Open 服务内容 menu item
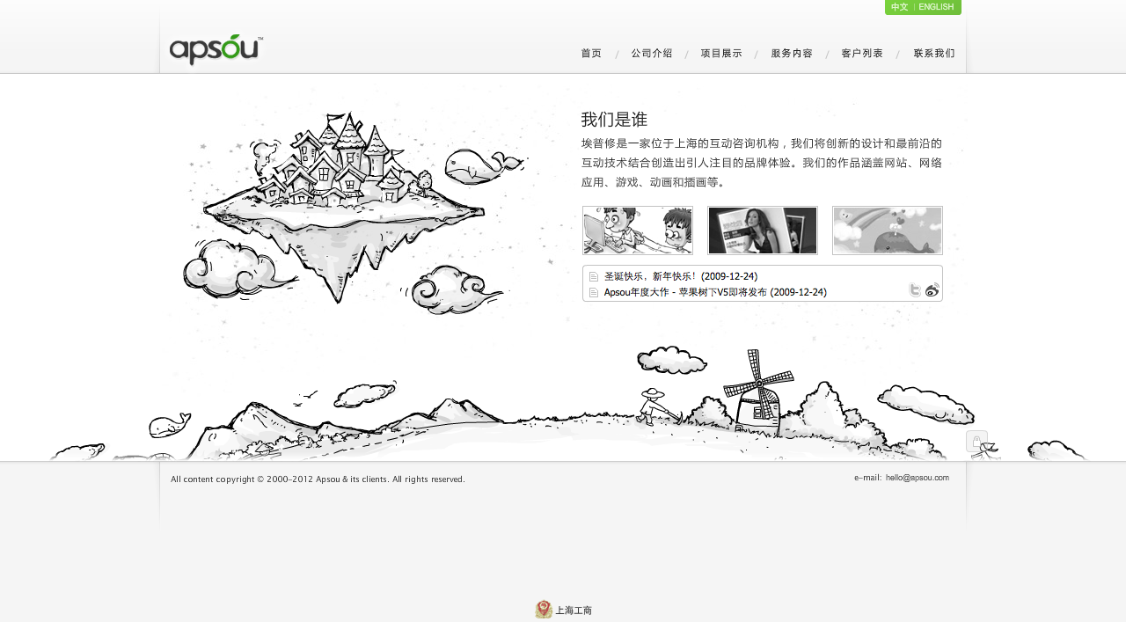Image resolution: width=1126 pixels, height=622 pixels. click(792, 54)
